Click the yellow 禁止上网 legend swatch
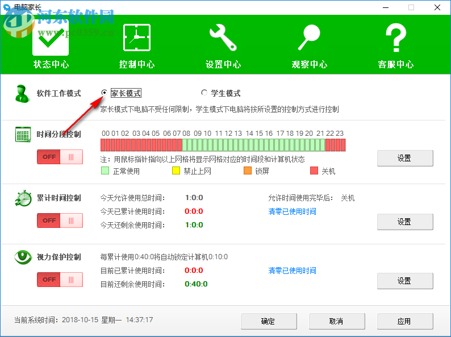Image resolution: width=451 pixels, height=337 pixels. point(176,170)
